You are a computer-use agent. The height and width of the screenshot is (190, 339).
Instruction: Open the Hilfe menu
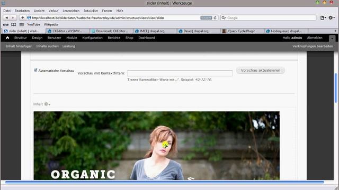coord(120,11)
